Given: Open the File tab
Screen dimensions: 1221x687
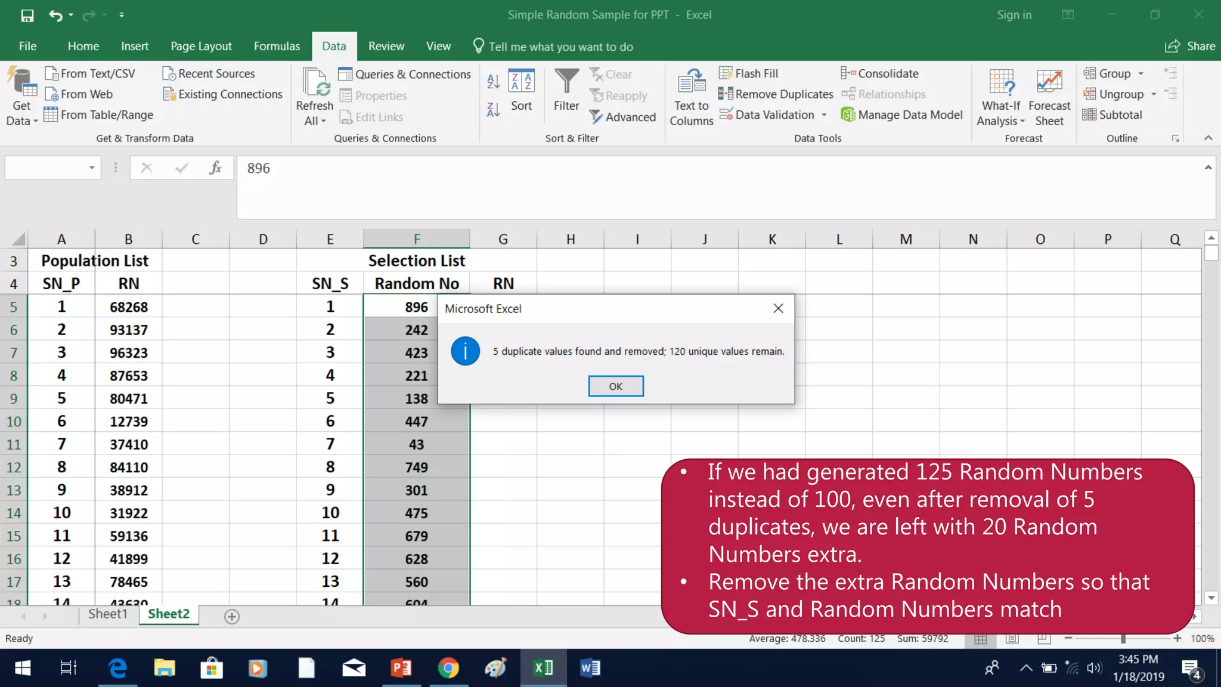Looking at the screenshot, I should click(28, 47).
